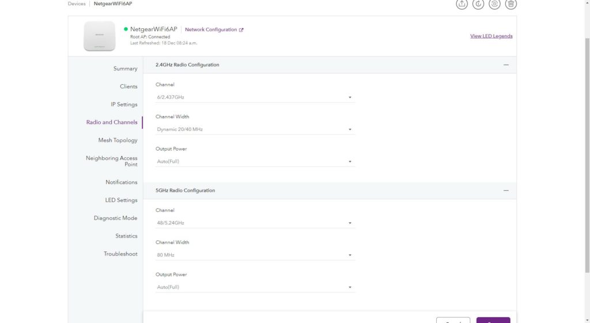The height and width of the screenshot is (323, 590).
Task: Click the external link icon beside Network Configuration
Action: pos(241,30)
